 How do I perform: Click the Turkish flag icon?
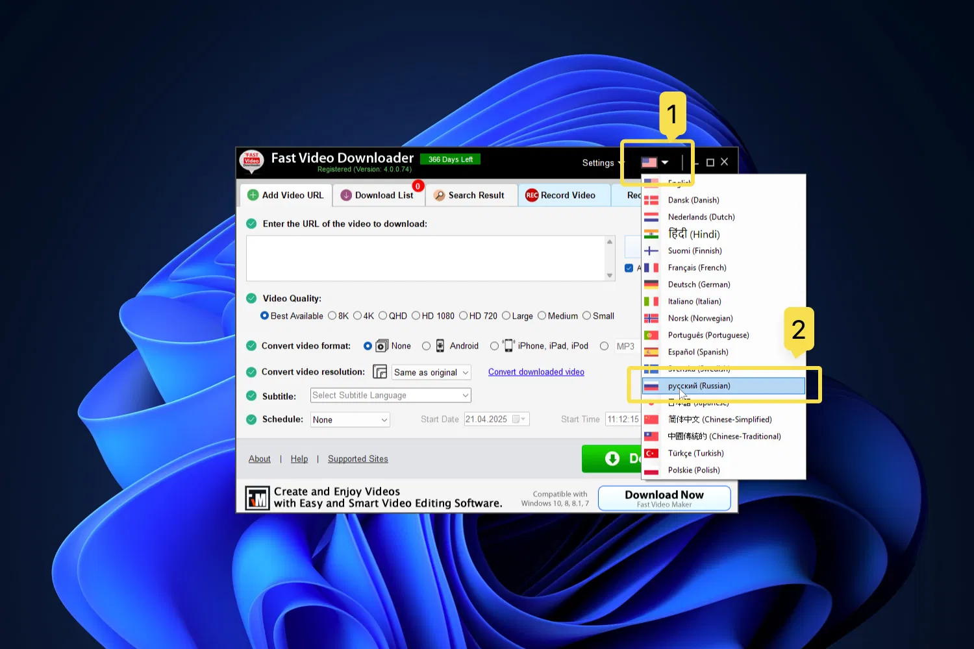651,454
